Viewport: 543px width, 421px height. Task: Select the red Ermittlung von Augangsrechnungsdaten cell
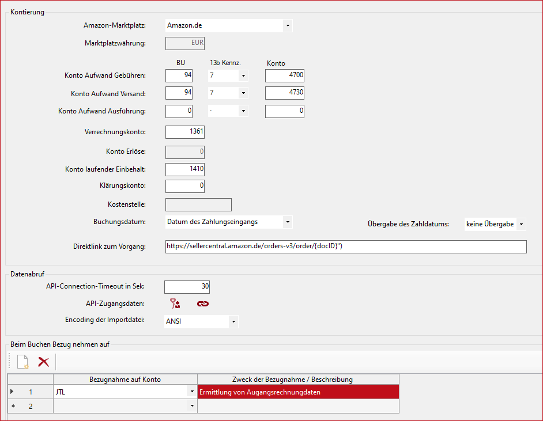(x=297, y=392)
